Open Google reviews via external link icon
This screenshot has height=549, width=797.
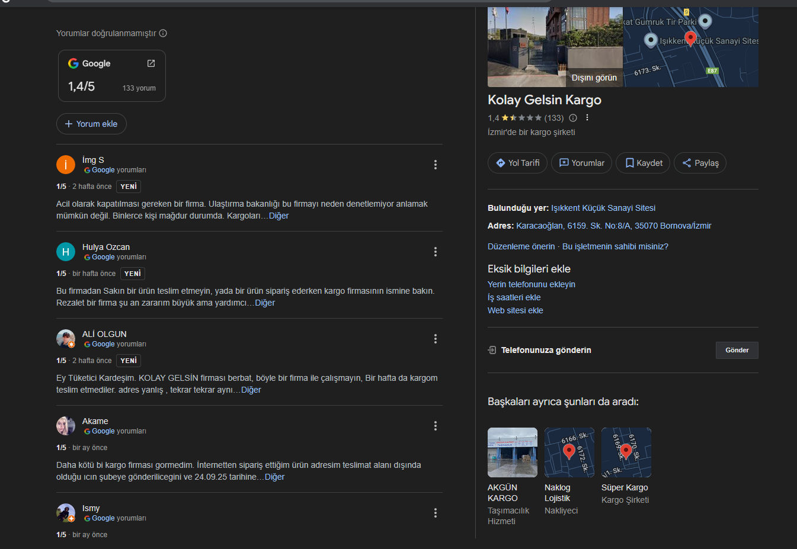click(151, 63)
